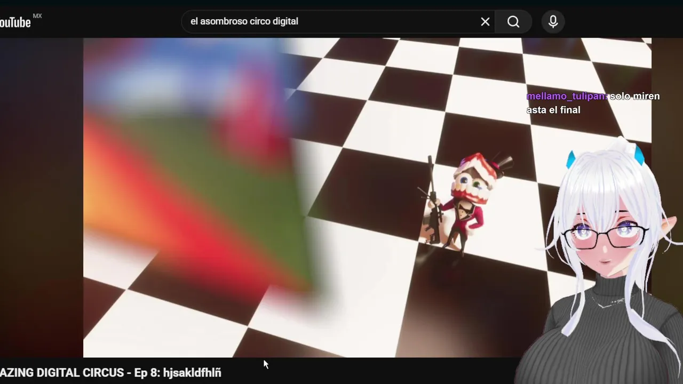
Task: Open the video title "DIGITAL CIRCUS - Ep 8"
Action: click(110, 373)
